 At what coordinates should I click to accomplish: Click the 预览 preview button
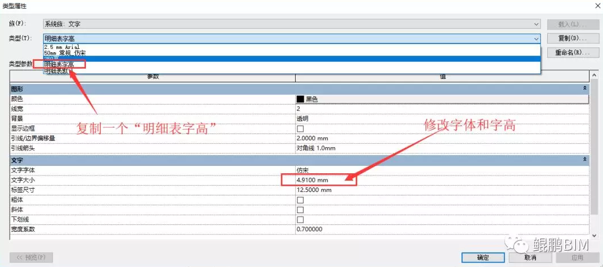tap(31, 257)
